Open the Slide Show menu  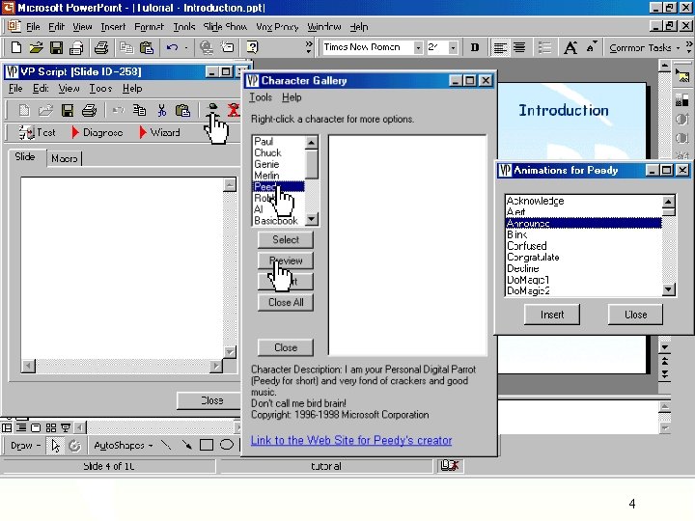225,27
